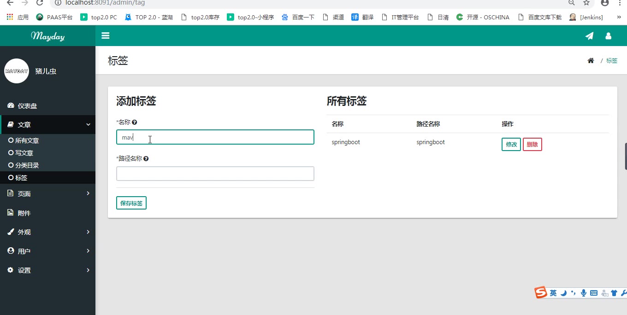Show the 路径名称 help question mark
Image resolution: width=627 pixels, height=315 pixels.
tap(146, 159)
